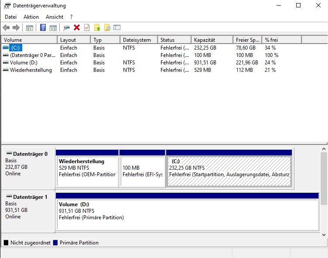Minimize the Datenträgerverwaltung window
Screen dimensions: 328x258
[x=279, y=5]
